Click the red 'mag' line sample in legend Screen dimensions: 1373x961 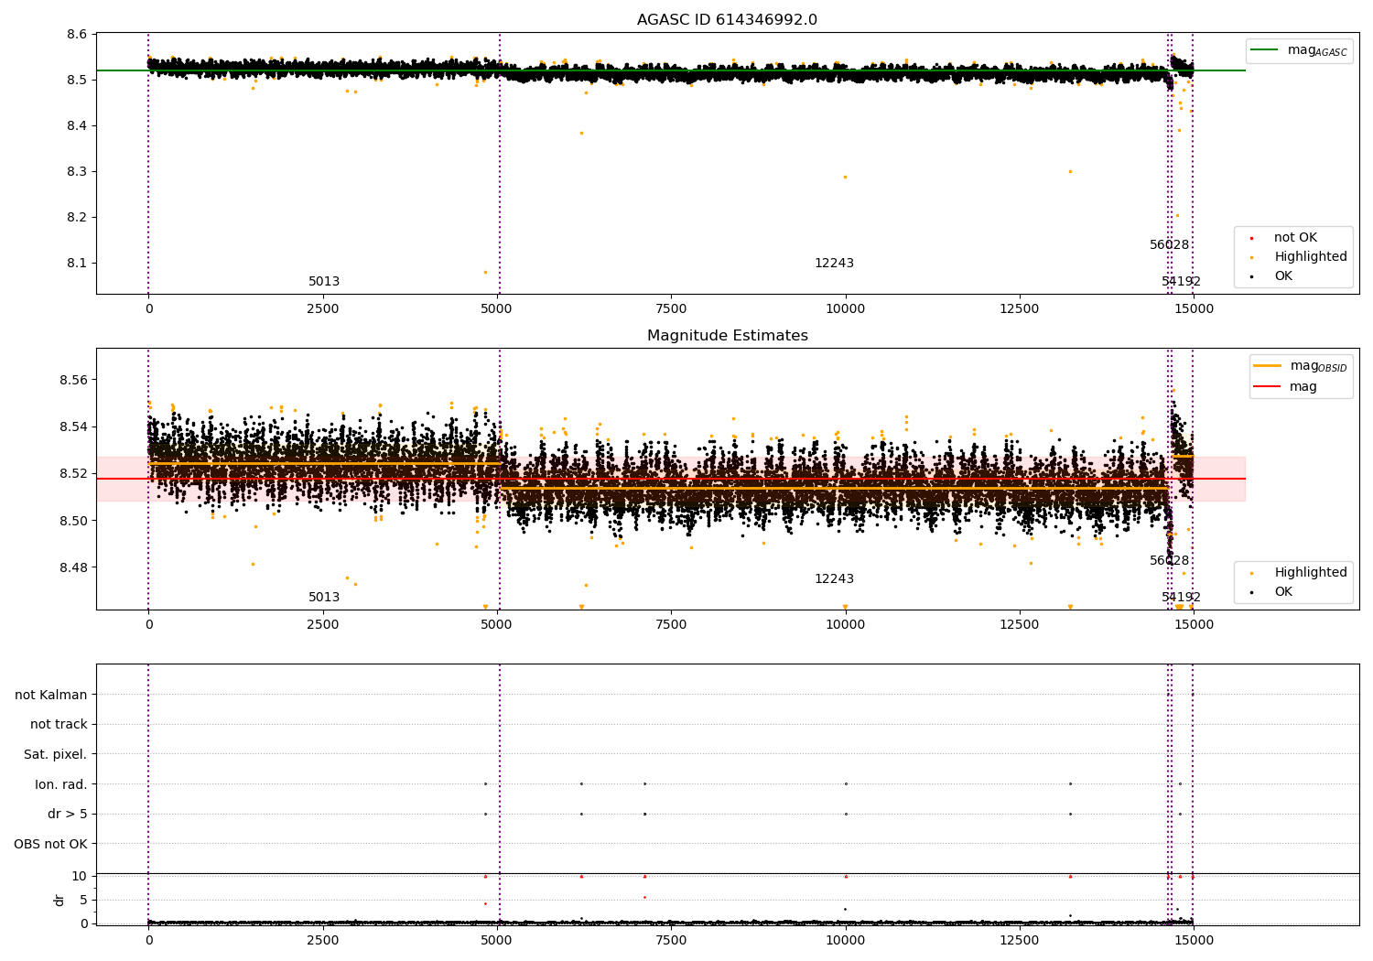click(x=1268, y=386)
